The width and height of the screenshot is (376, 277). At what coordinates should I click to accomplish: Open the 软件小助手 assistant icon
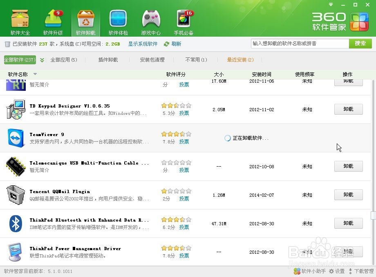[x=297, y=271]
